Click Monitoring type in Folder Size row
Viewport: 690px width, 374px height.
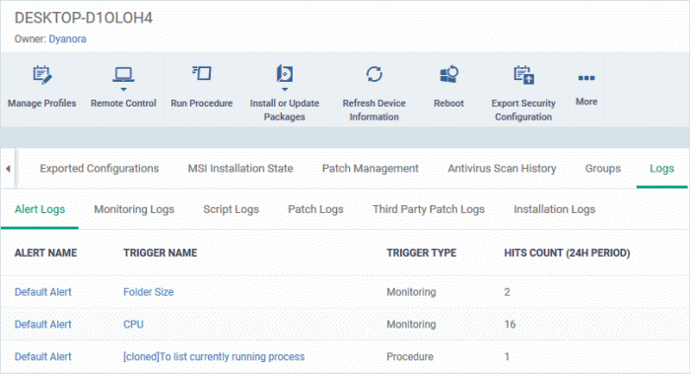point(411,292)
